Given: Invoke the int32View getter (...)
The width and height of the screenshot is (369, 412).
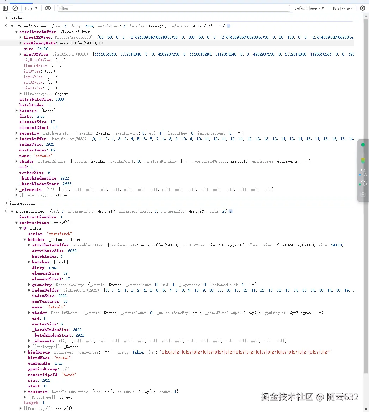Looking at the screenshot, I should click(52, 82).
